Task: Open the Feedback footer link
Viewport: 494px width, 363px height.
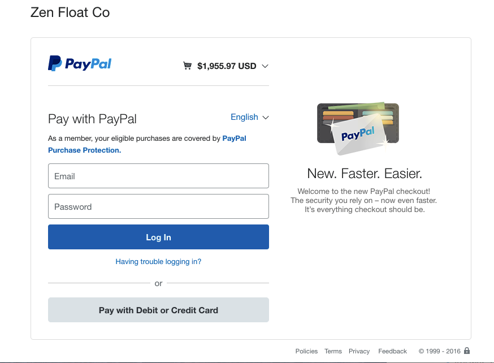Action: click(x=393, y=351)
